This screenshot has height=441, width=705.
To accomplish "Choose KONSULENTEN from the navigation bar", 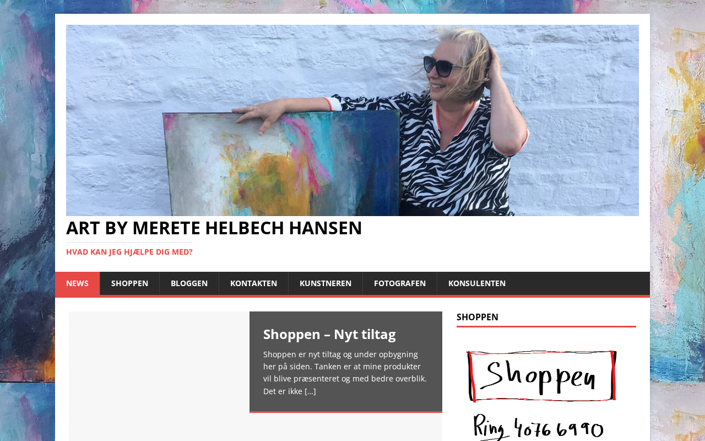I will pyautogui.click(x=477, y=283).
